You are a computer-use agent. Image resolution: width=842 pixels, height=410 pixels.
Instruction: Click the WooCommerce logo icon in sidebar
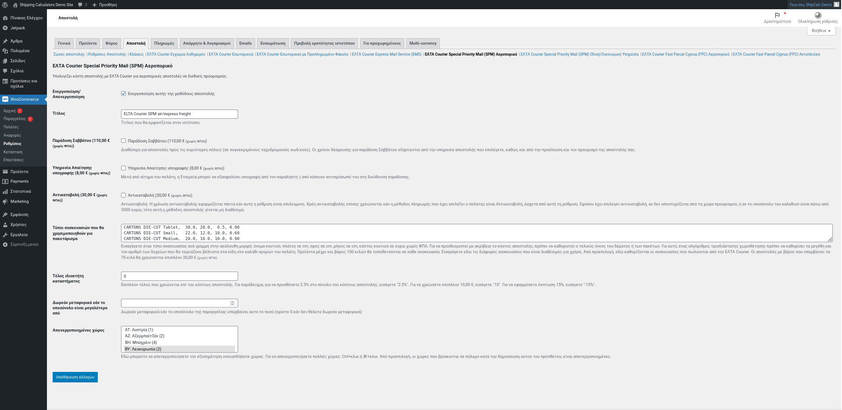[x=5, y=99]
